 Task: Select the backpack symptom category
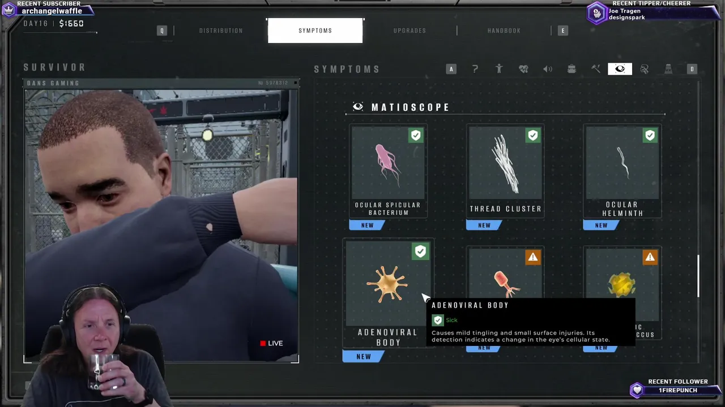point(572,69)
